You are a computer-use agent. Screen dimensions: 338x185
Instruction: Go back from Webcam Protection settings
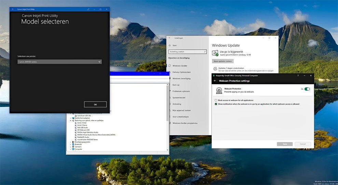(x=215, y=81)
